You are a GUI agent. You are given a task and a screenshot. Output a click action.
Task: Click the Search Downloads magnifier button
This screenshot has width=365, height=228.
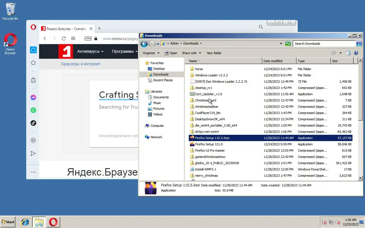point(359,44)
